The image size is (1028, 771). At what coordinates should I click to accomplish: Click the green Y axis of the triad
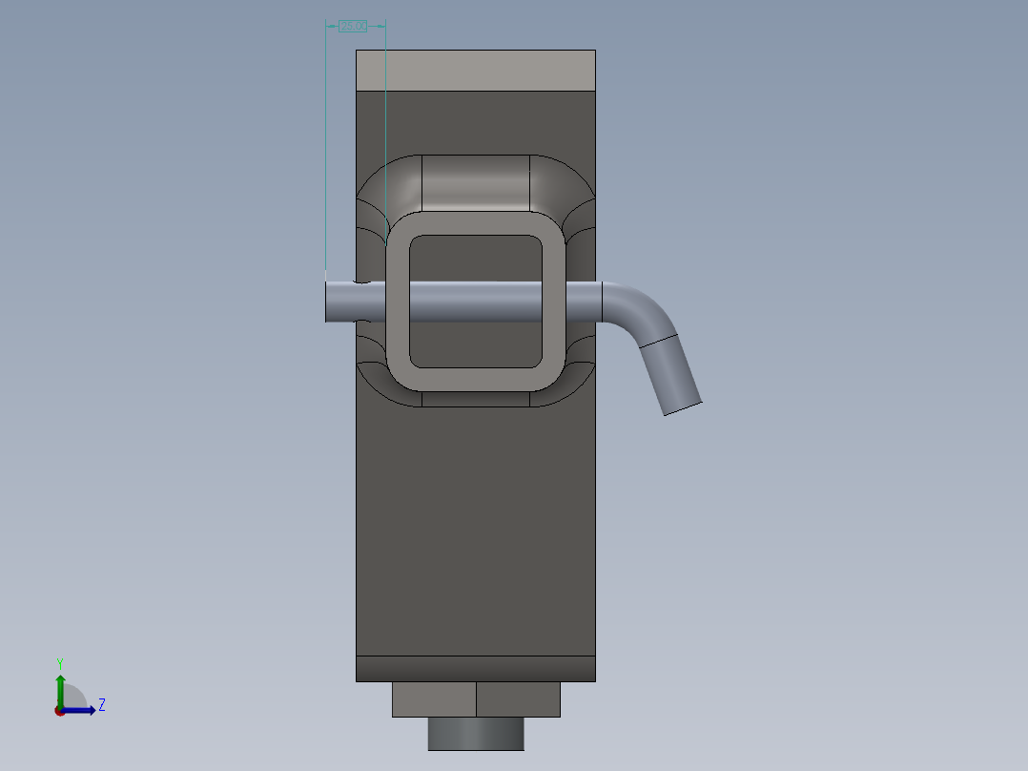(60, 691)
